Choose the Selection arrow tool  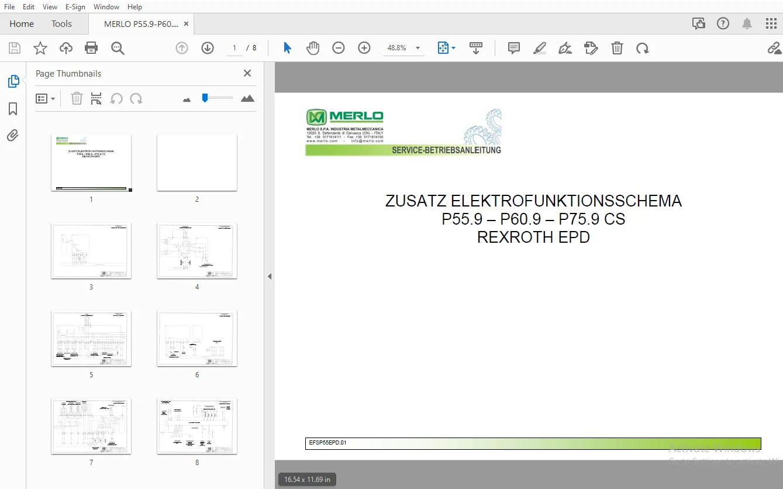287,48
